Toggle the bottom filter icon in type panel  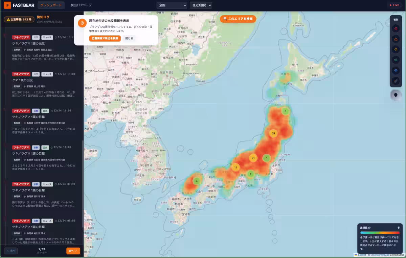396,81
